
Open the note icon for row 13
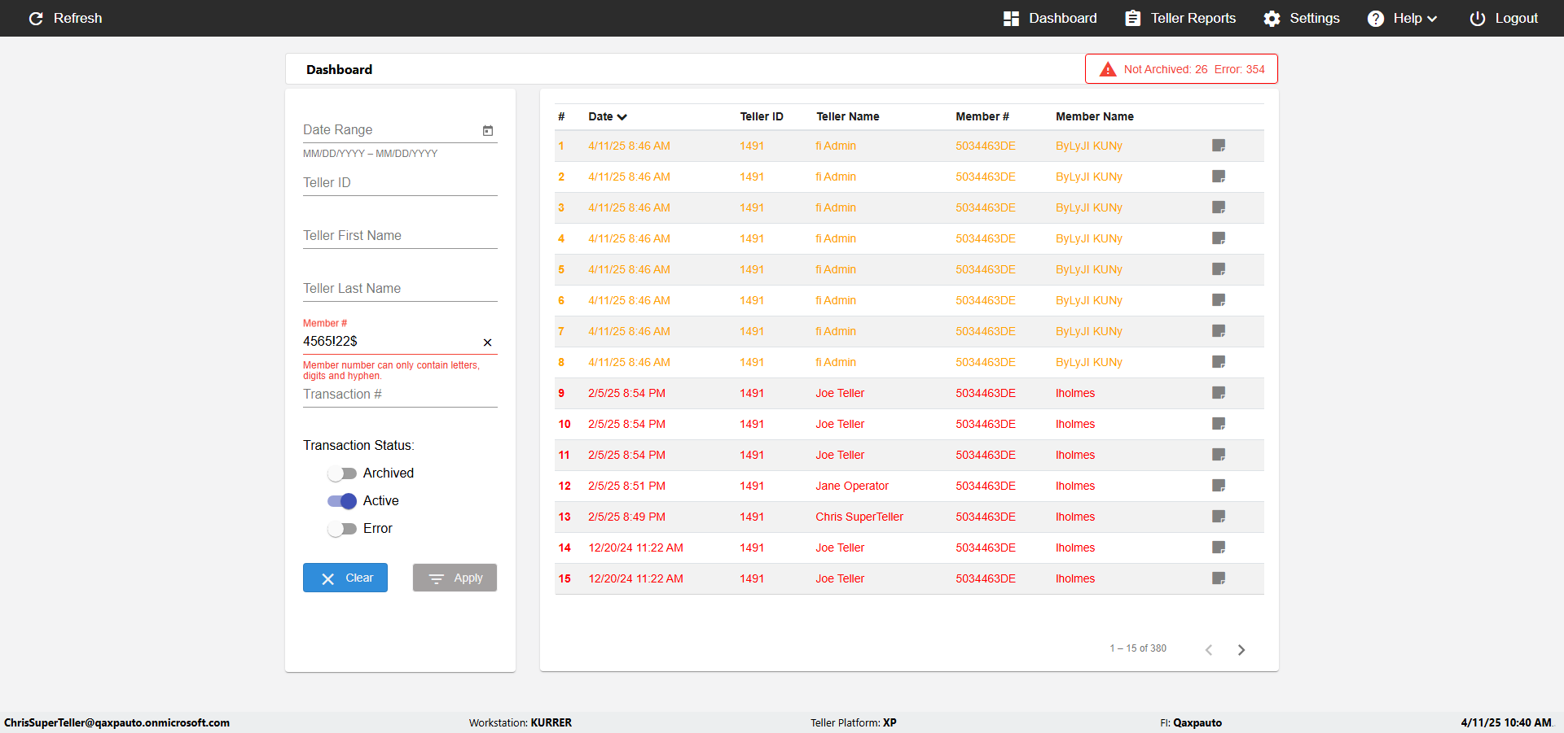point(1219,517)
